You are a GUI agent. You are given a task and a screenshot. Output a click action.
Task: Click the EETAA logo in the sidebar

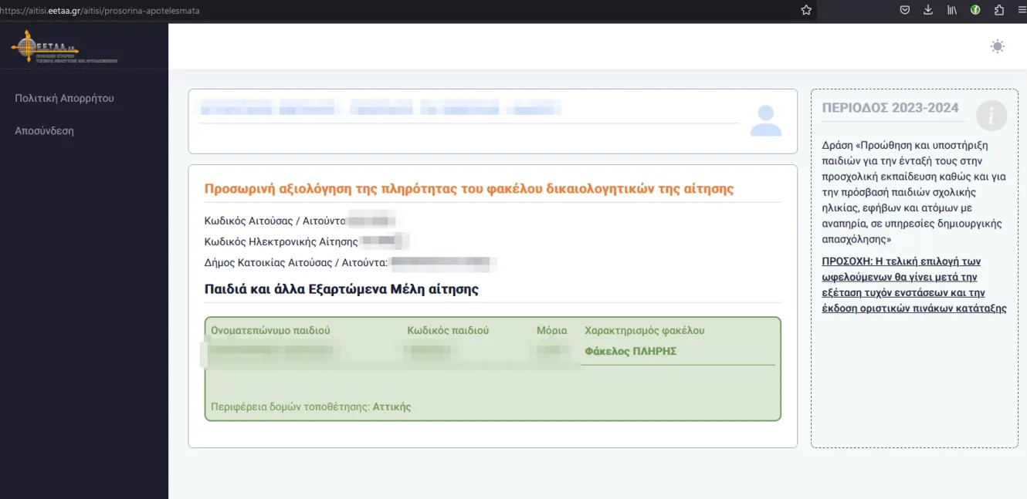pos(64,47)
